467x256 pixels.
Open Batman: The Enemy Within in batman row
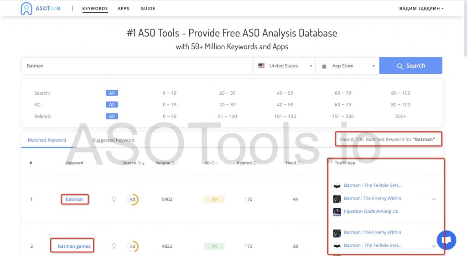click(373, 198)
